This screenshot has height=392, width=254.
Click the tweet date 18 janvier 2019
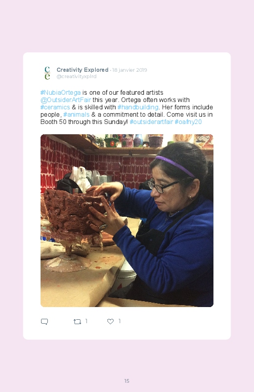click(x=129, y=70)
